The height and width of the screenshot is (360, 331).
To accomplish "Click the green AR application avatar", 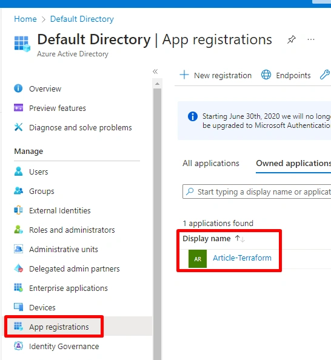I will 198,259.
